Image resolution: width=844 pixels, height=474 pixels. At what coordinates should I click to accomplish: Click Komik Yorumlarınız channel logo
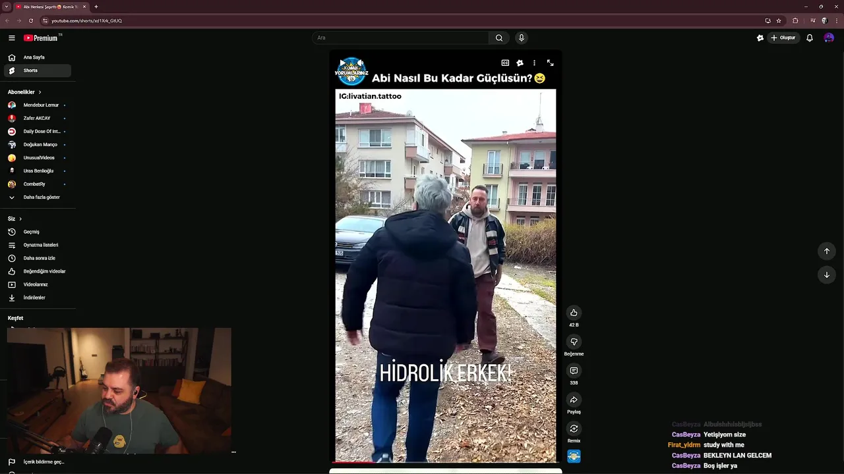(x=351, y=72)
